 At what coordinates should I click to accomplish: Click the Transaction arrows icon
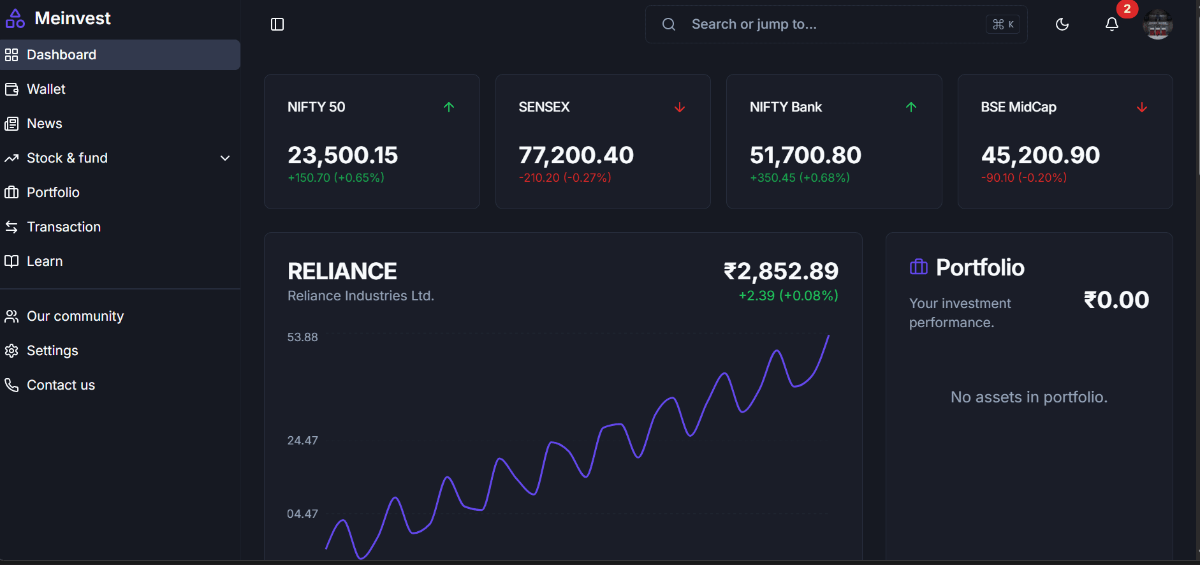[11, 227]
